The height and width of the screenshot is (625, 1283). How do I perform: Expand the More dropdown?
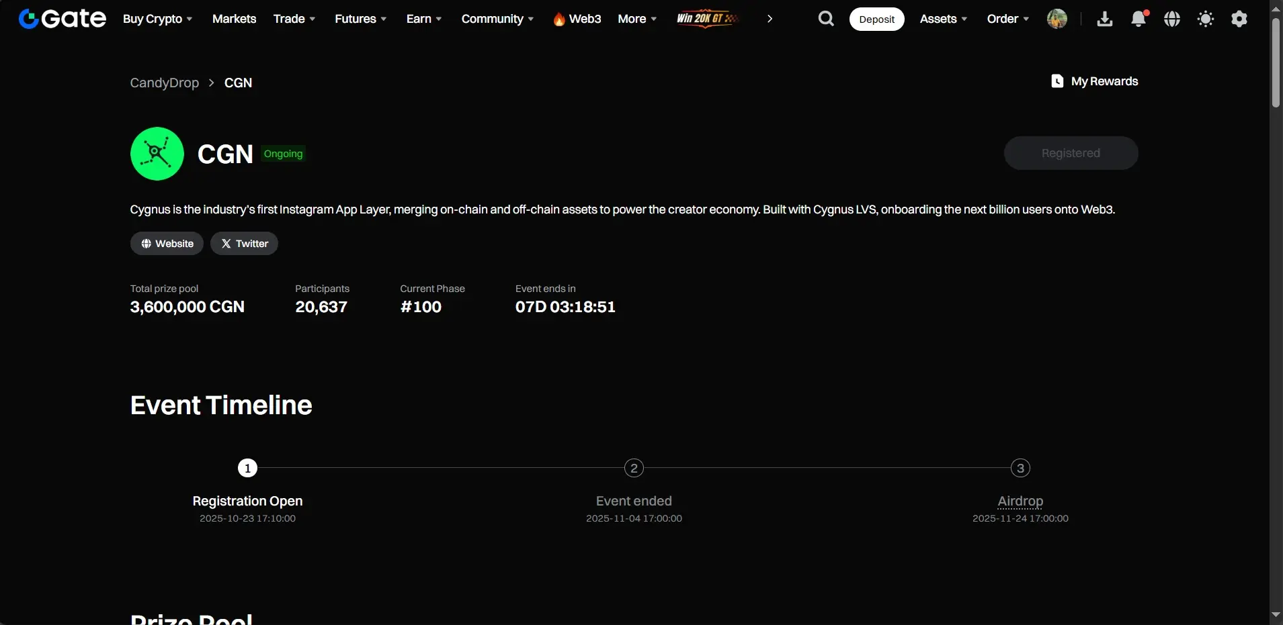tap(638, 19)
